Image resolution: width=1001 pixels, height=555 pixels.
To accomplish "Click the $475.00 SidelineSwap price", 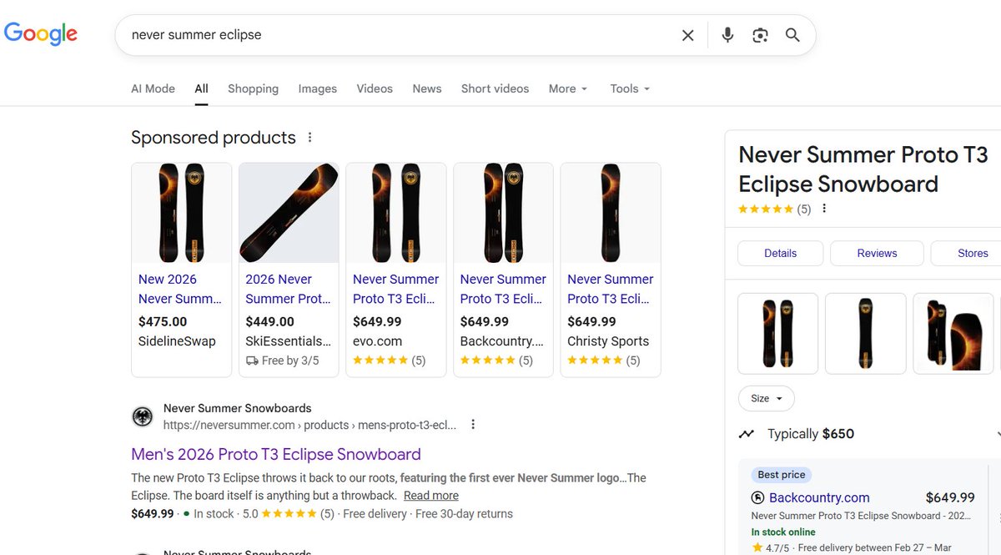I will click(163, 321).
